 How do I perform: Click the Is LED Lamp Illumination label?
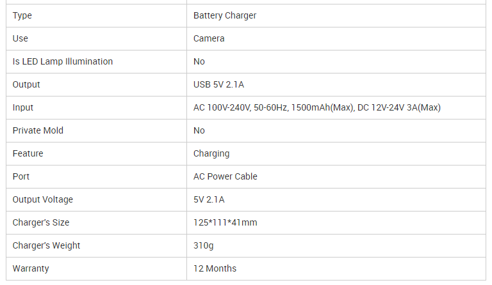pyautogui.click(x=62, y=61)
